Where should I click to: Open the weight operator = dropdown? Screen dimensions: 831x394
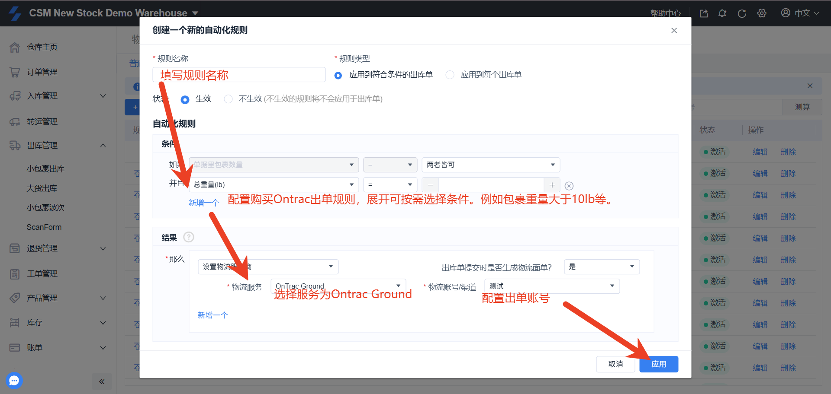pos(390,184)
